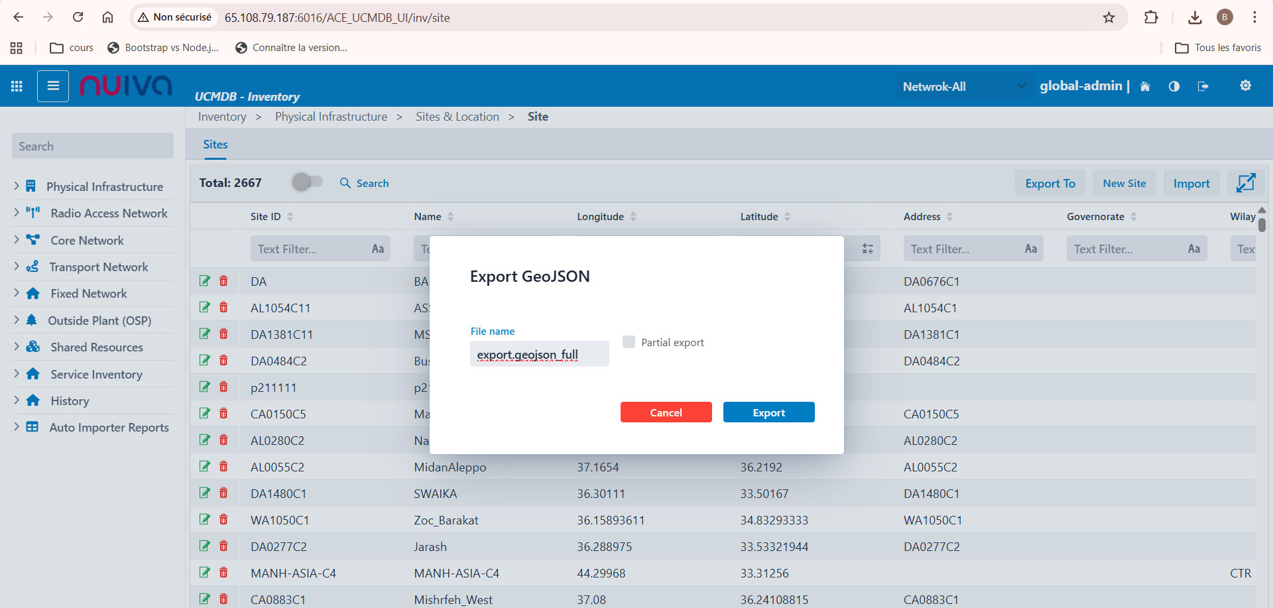
Task: Open the apps grid icon in header
Action: coord(17,86)
